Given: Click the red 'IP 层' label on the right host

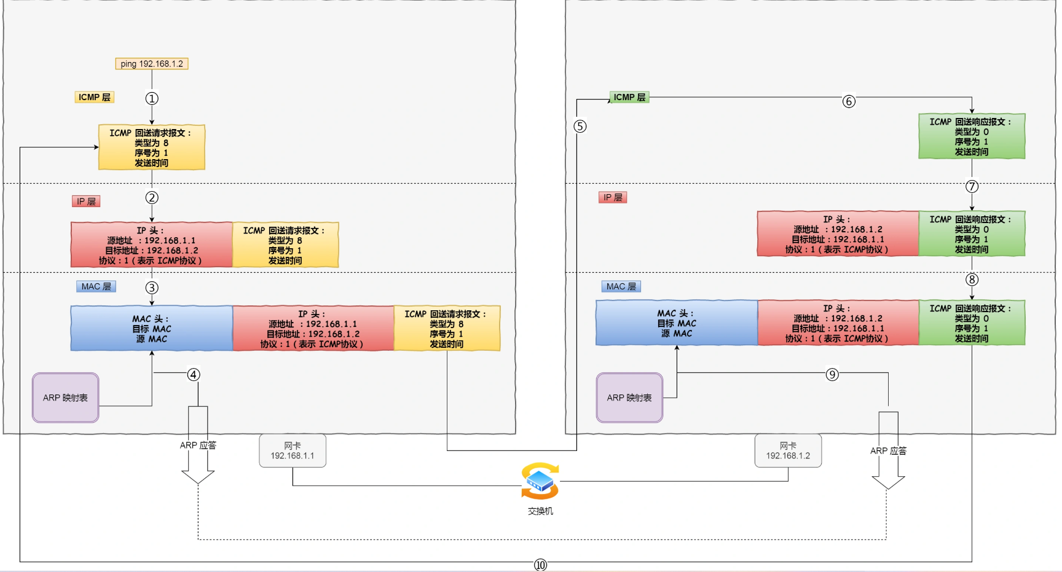Looking at the screenshot, I should tap(613, 197).
